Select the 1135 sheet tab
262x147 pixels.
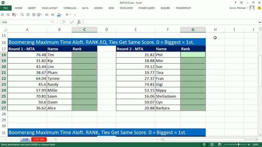tap(25, 139)
